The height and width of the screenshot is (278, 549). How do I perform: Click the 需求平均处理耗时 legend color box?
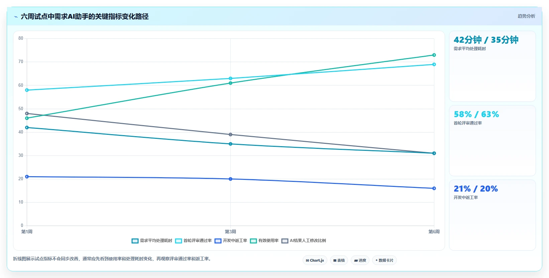(x=135, y=241)
